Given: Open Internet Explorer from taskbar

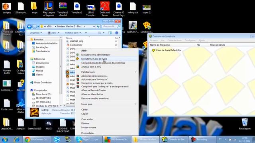Looking at the screenshot, I should [16, 139].
